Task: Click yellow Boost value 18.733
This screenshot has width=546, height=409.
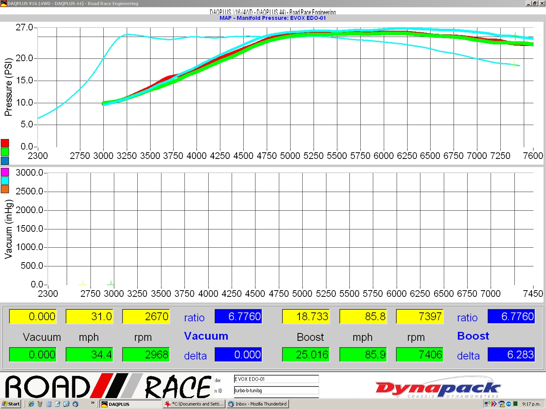Action: 306,317
